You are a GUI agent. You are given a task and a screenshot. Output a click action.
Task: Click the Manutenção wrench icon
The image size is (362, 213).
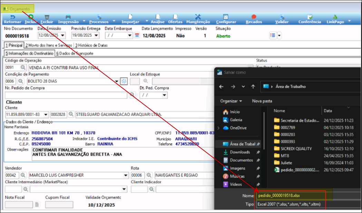198,17
